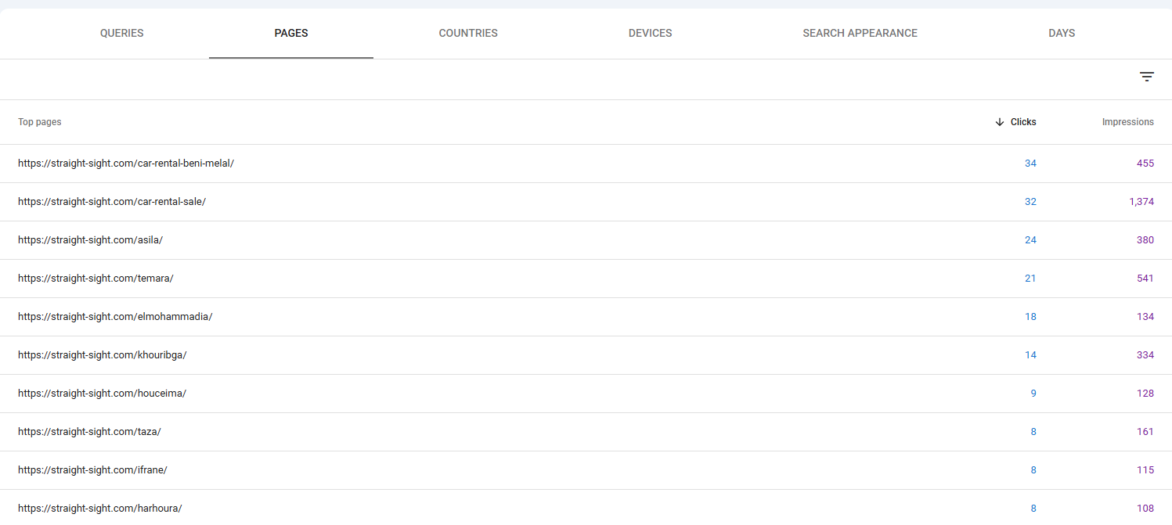The width and height of the screenshot is (1172, 525).
Task: Open the khouribga page row
Action: (586, 355)
